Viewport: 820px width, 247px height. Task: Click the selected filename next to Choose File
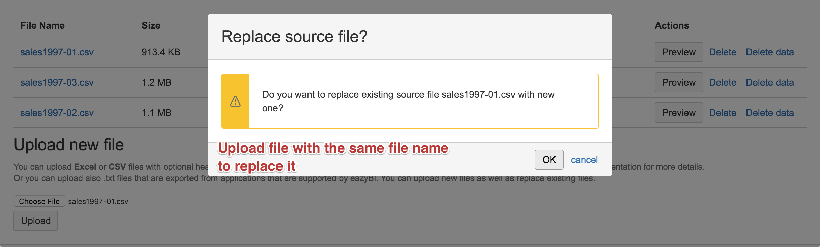(98, 201)
